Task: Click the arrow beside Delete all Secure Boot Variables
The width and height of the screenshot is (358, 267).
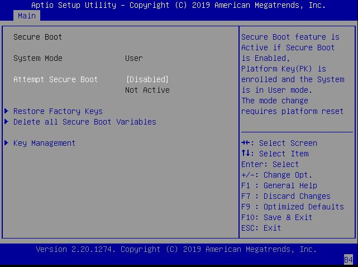Action: pyautogui.click(x=7, y=122)
